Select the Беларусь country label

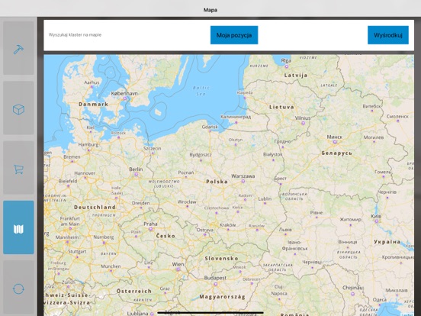(x=336, y=153)
